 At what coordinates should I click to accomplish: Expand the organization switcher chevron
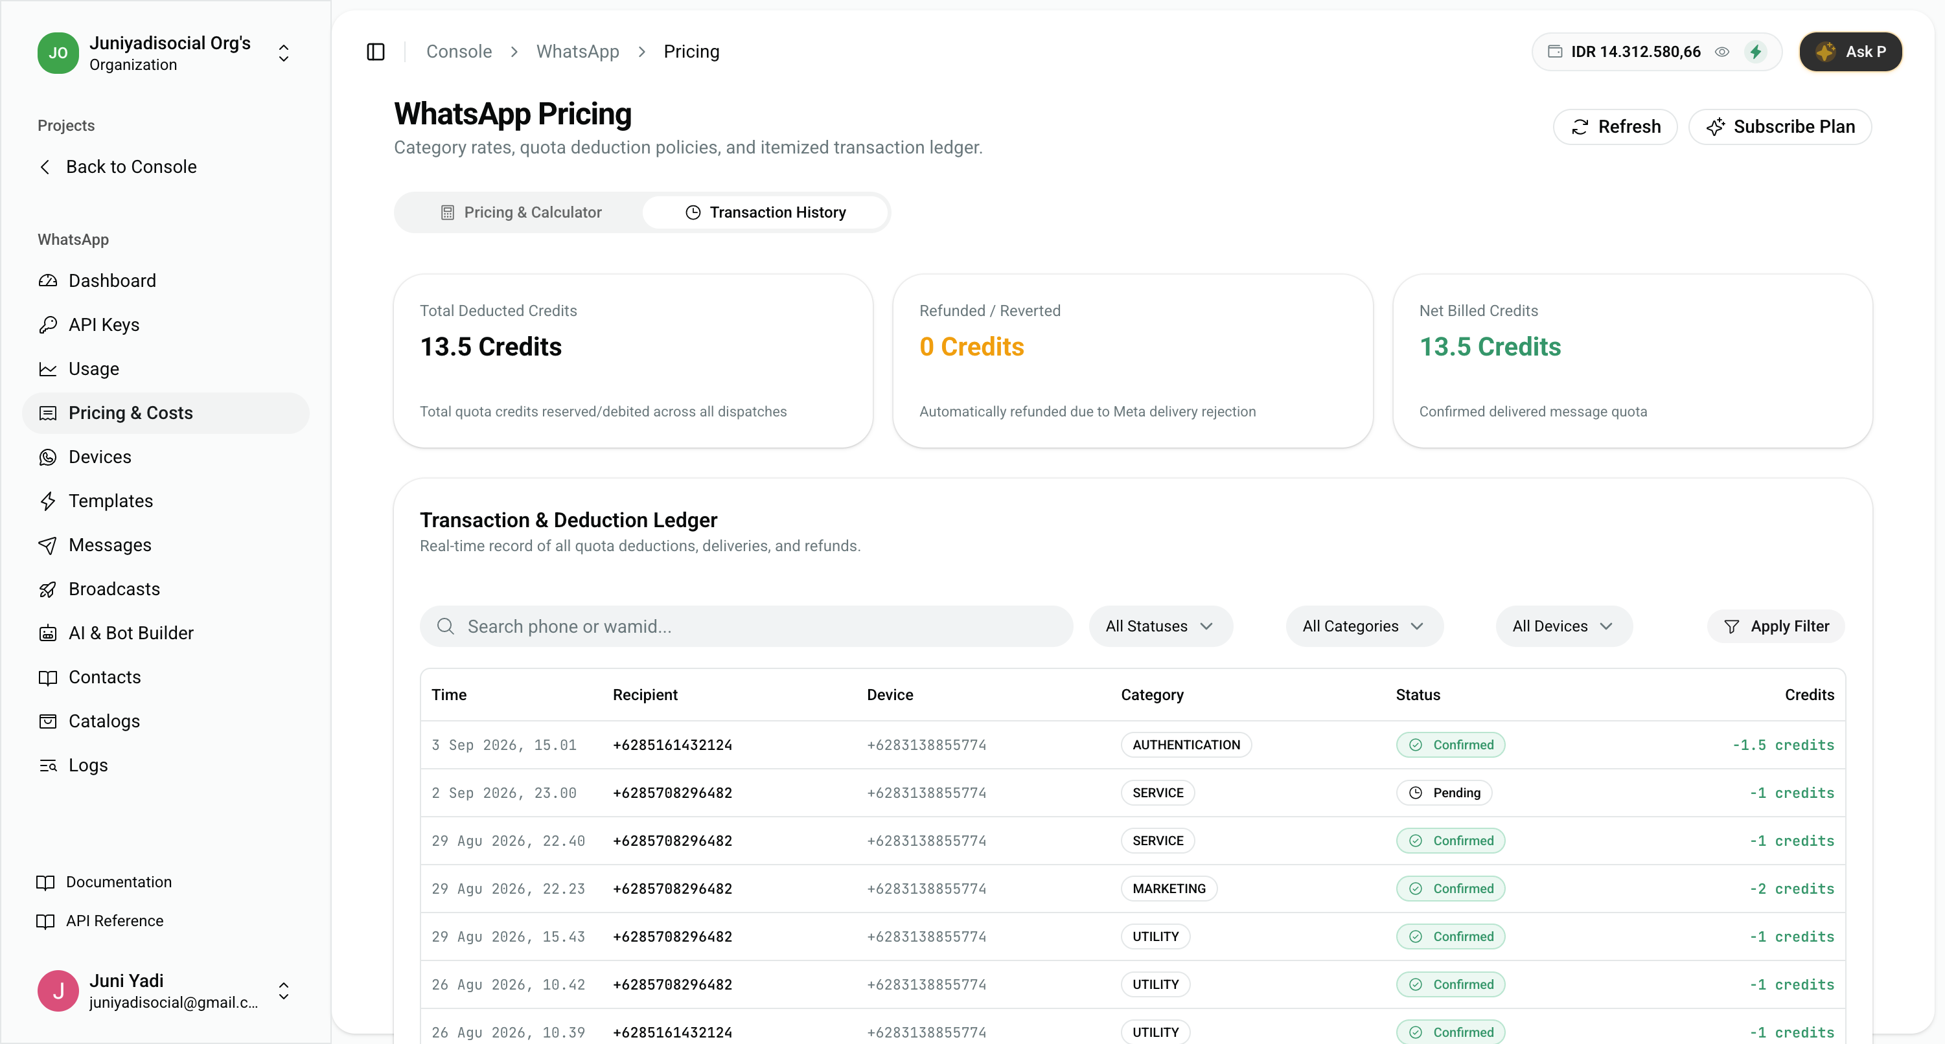[x=283, y=53]
